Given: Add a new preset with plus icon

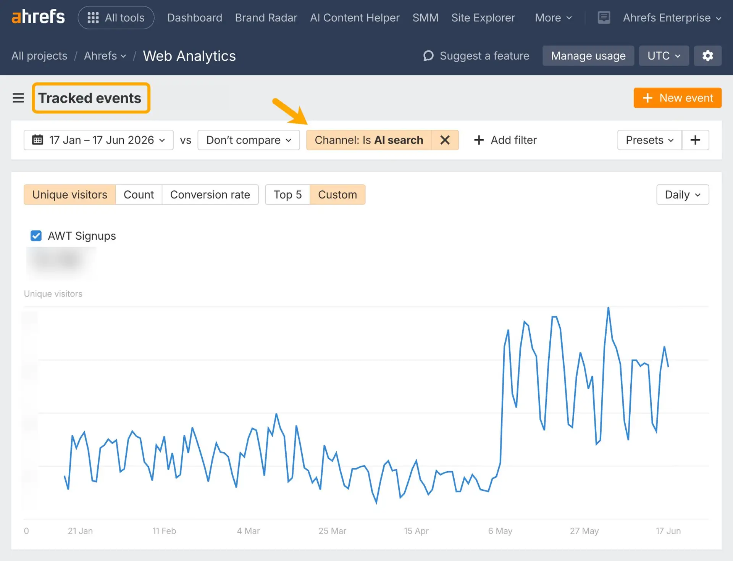Looking at the screenshot, I should point(695,140).
